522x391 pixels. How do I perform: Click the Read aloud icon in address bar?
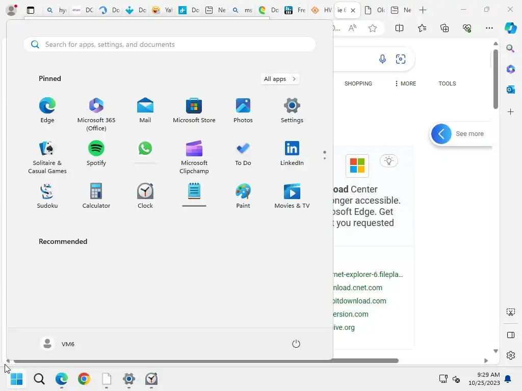click(x=352, y=28)
